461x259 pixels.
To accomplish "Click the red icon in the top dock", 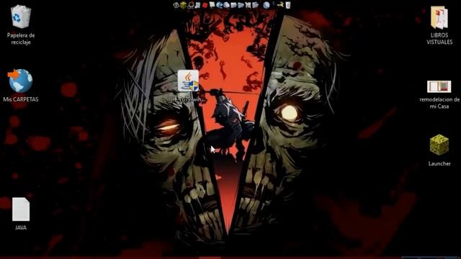I will point(205,5).
